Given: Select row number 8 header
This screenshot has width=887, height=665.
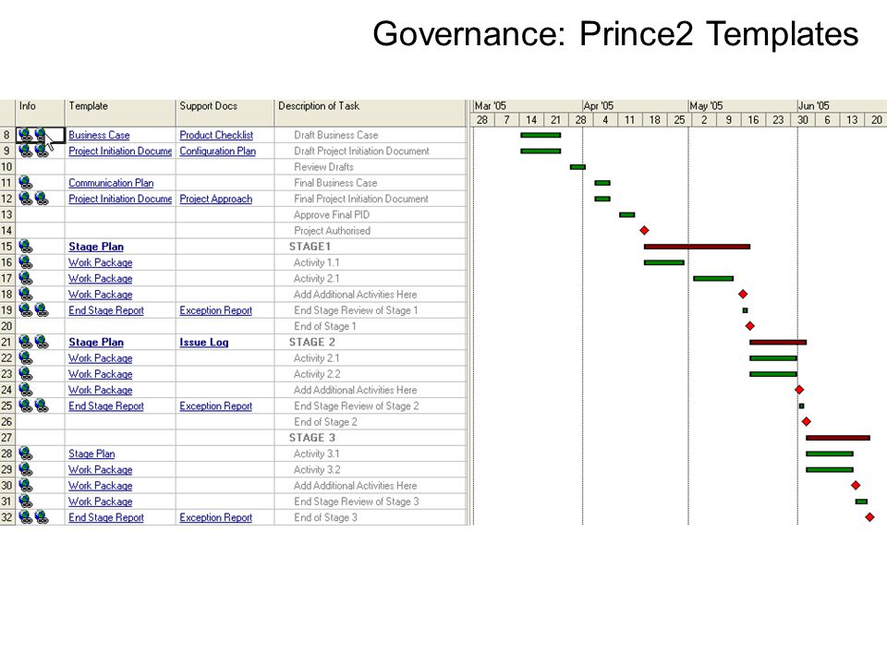Looking at the screenshot, I should coord(7,135).
